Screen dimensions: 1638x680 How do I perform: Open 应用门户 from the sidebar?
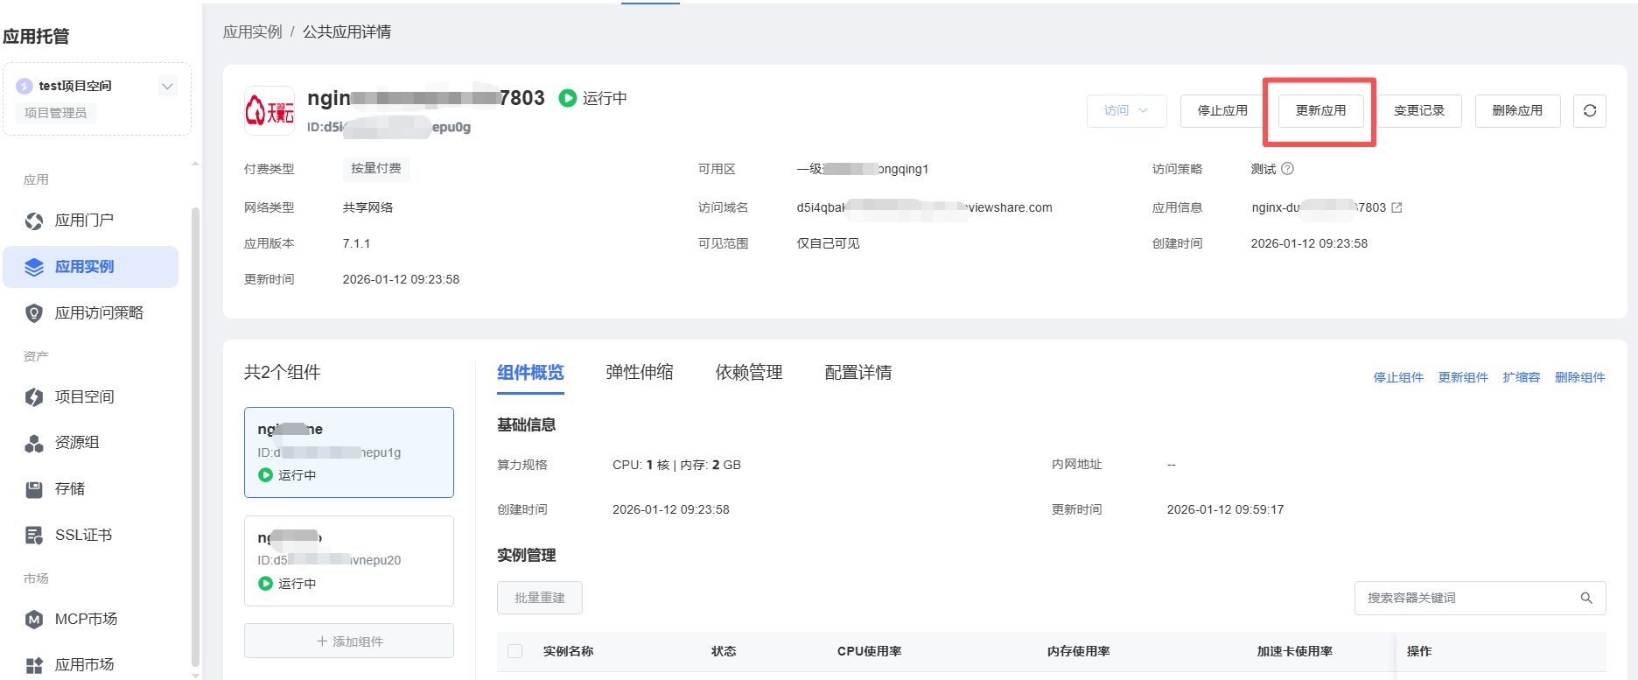pyautogui.click(x=84, y=221)
